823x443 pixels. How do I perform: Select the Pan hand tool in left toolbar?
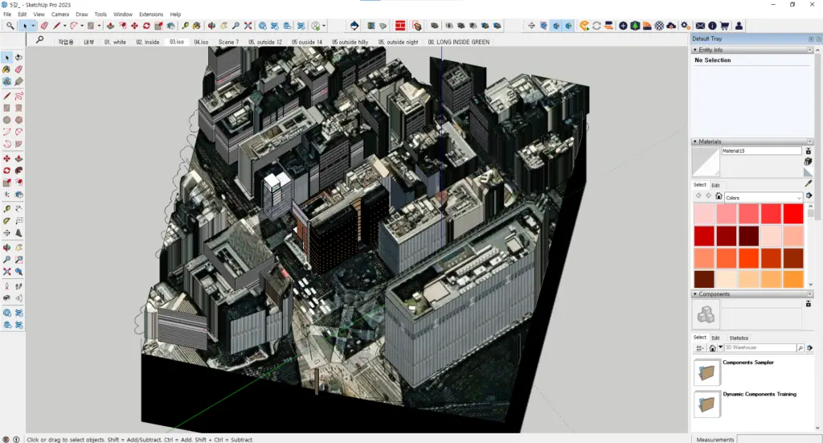tap(19, 248)
